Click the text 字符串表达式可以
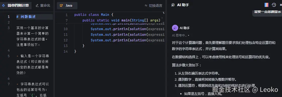Viewport: 282px width, 97px height. click(35, 84)
